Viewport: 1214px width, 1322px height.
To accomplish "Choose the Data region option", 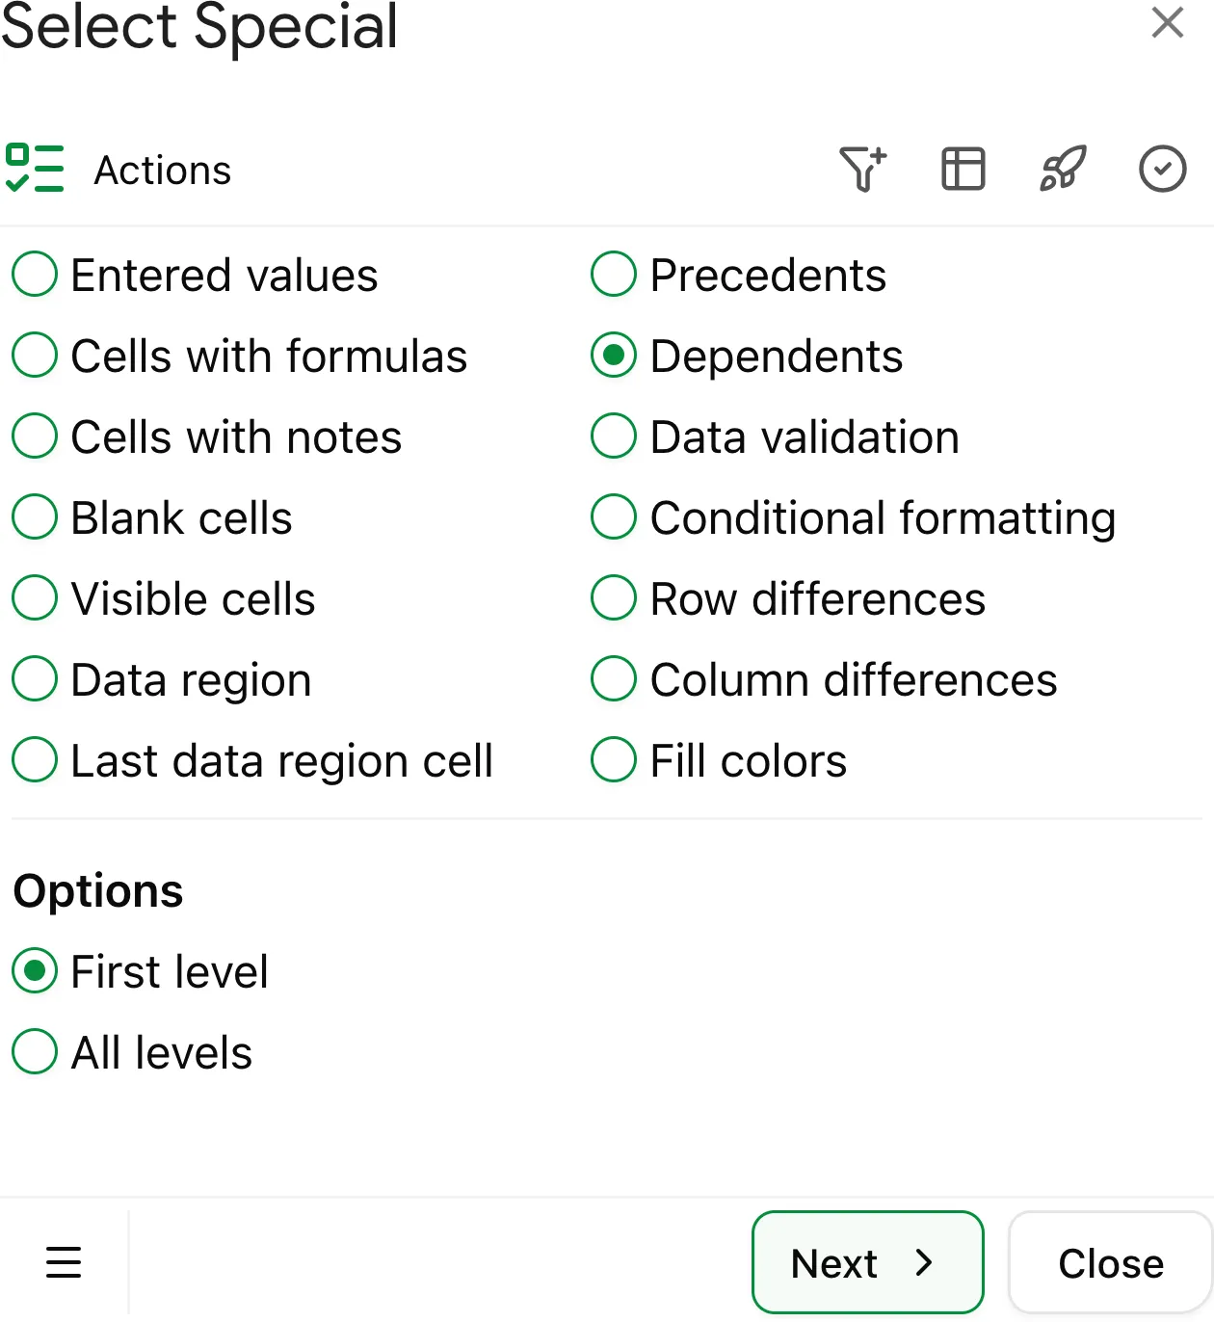I will (x=34, y=678).
